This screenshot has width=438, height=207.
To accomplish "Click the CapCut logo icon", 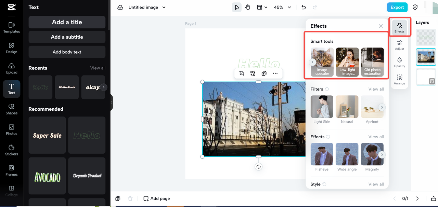I will click(11, 8).
